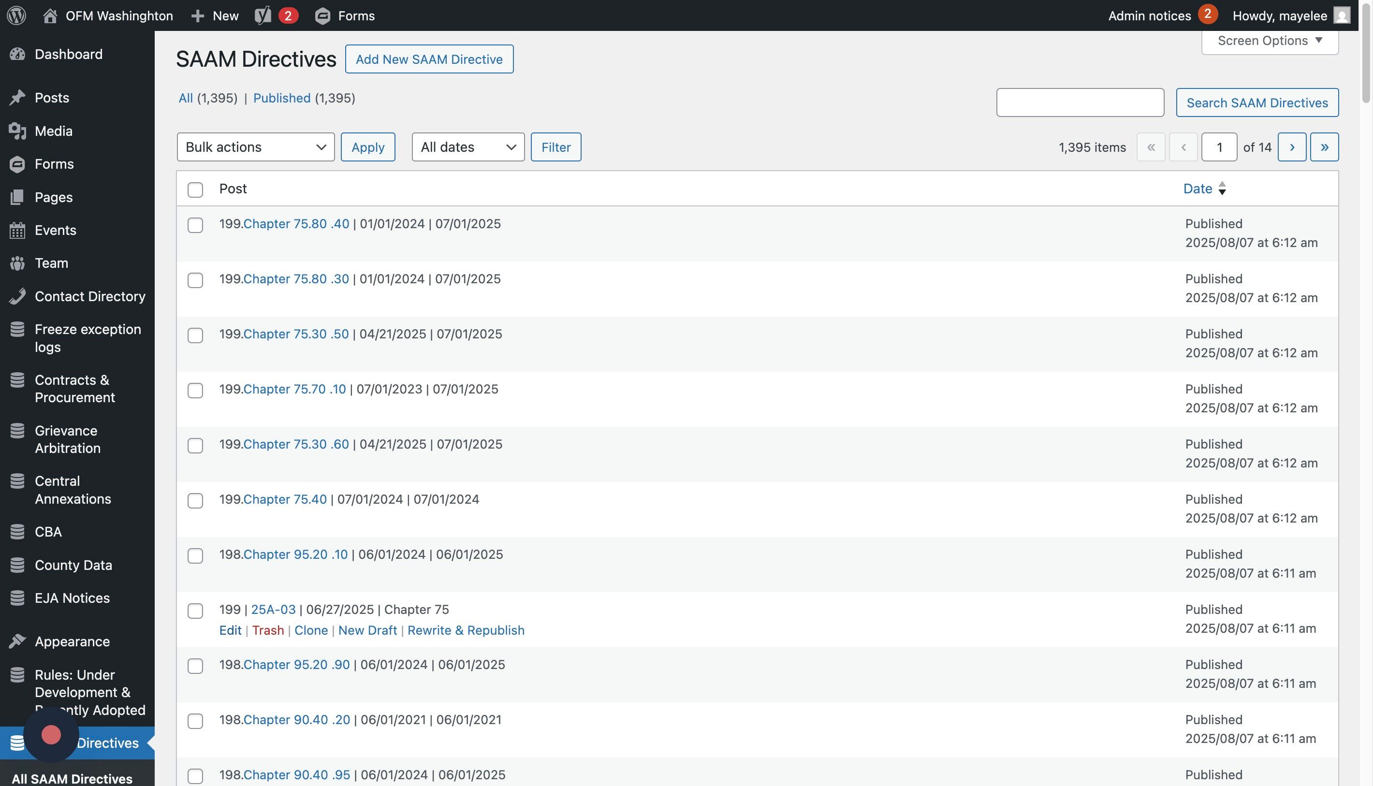Screen dimensions: 1373x786
Task: Click the user avatar beside Howdy, mayelee
Action: point(1342,15)
